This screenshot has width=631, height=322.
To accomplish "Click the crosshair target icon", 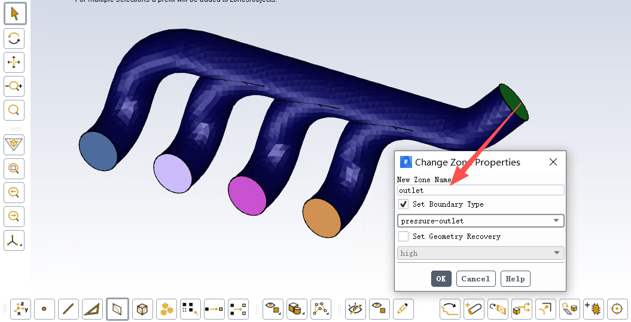I will tap(617, 309).
